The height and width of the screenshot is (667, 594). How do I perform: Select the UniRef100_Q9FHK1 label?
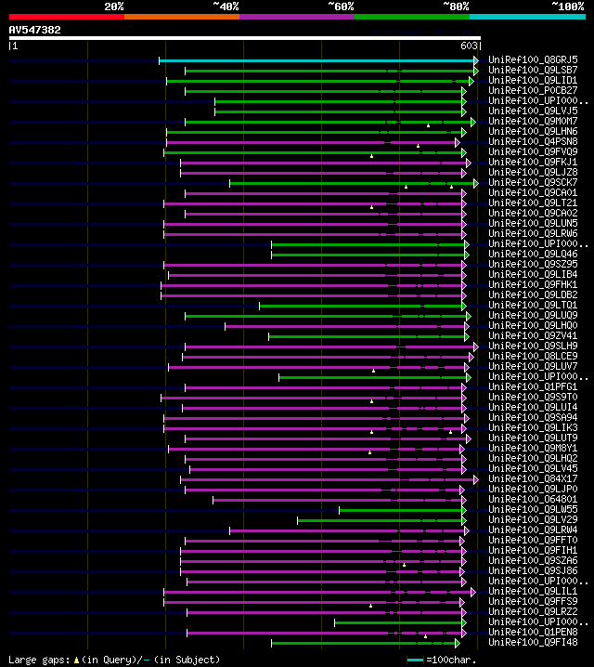533,284
